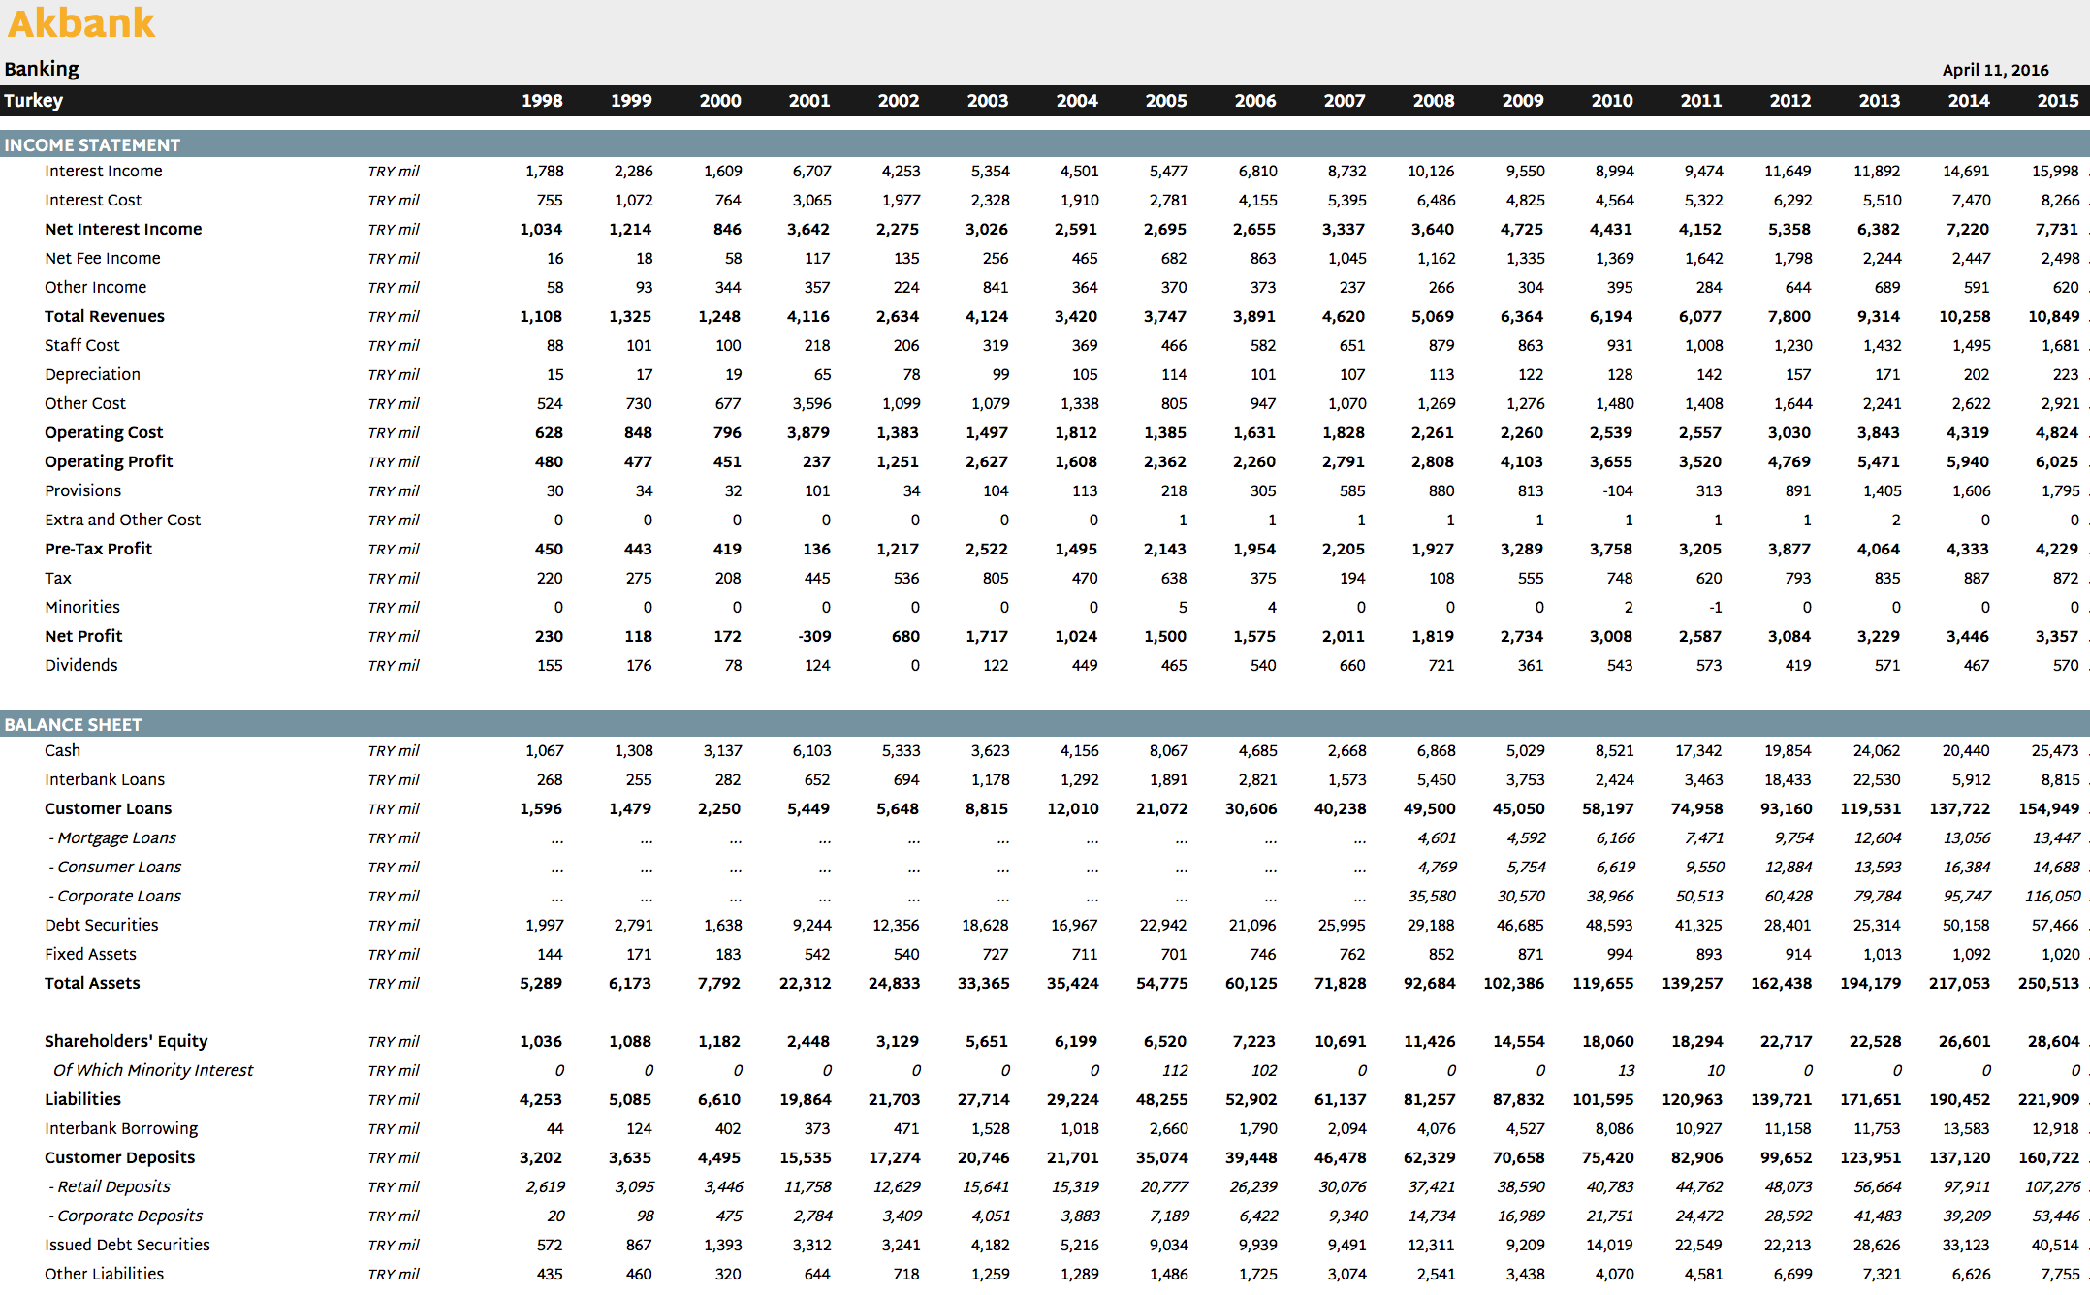Select the Provisions row label

coord(83,490)
